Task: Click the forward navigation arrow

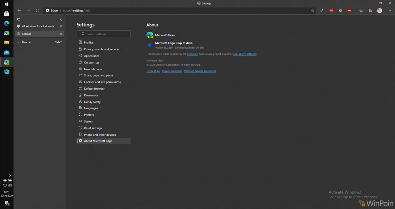Action: pyautogui.click(x=28, y=10)
